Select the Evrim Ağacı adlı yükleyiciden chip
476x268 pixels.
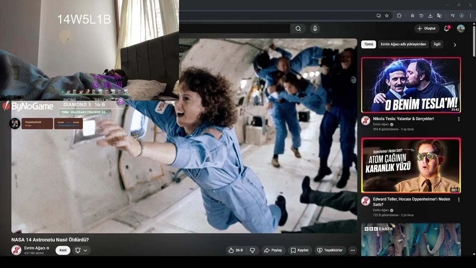pyautogui.click(x=403, y=44)
